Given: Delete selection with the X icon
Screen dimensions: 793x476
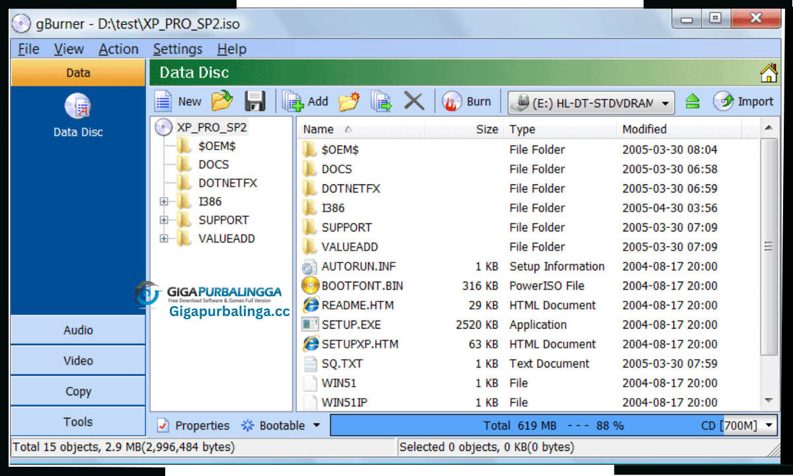Looking at the screenshot, I should tap(414, 101).
